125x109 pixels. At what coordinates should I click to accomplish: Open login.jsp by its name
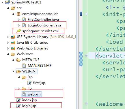29,106
